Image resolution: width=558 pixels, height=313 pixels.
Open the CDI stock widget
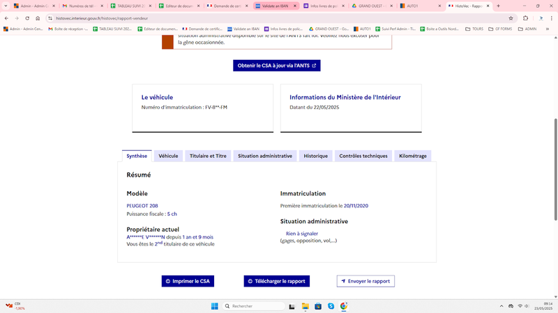[x=15, y=306]
